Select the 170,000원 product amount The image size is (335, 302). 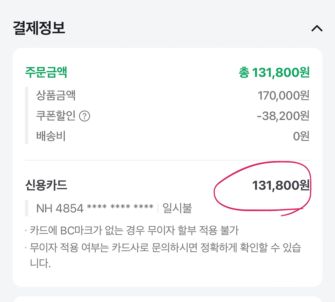click(x=283, y=96)
